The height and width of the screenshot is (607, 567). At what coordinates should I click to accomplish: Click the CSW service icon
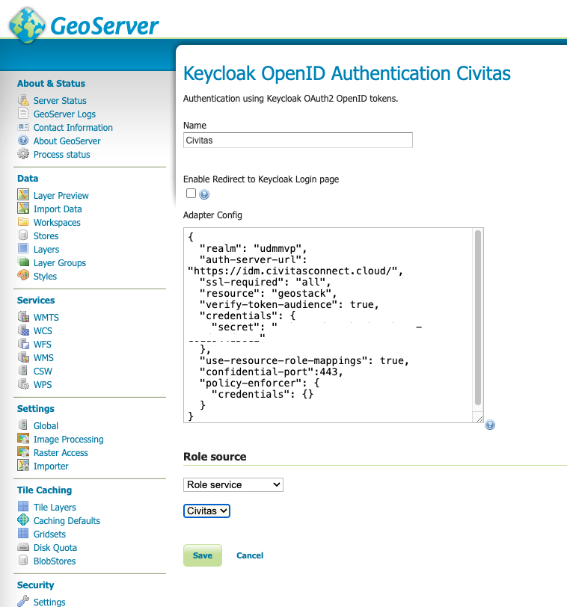pos(23,371)
